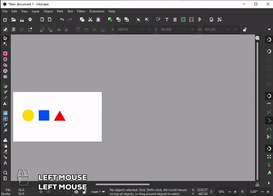Click the X position input field
Viewport: 273px width, 196px height.
coord(127,29)
